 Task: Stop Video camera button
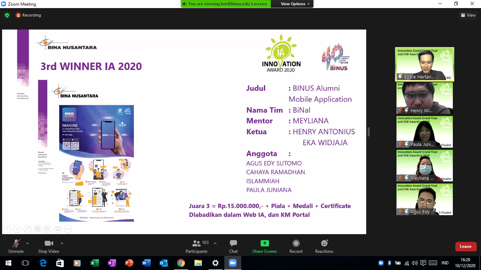(49, 246)
